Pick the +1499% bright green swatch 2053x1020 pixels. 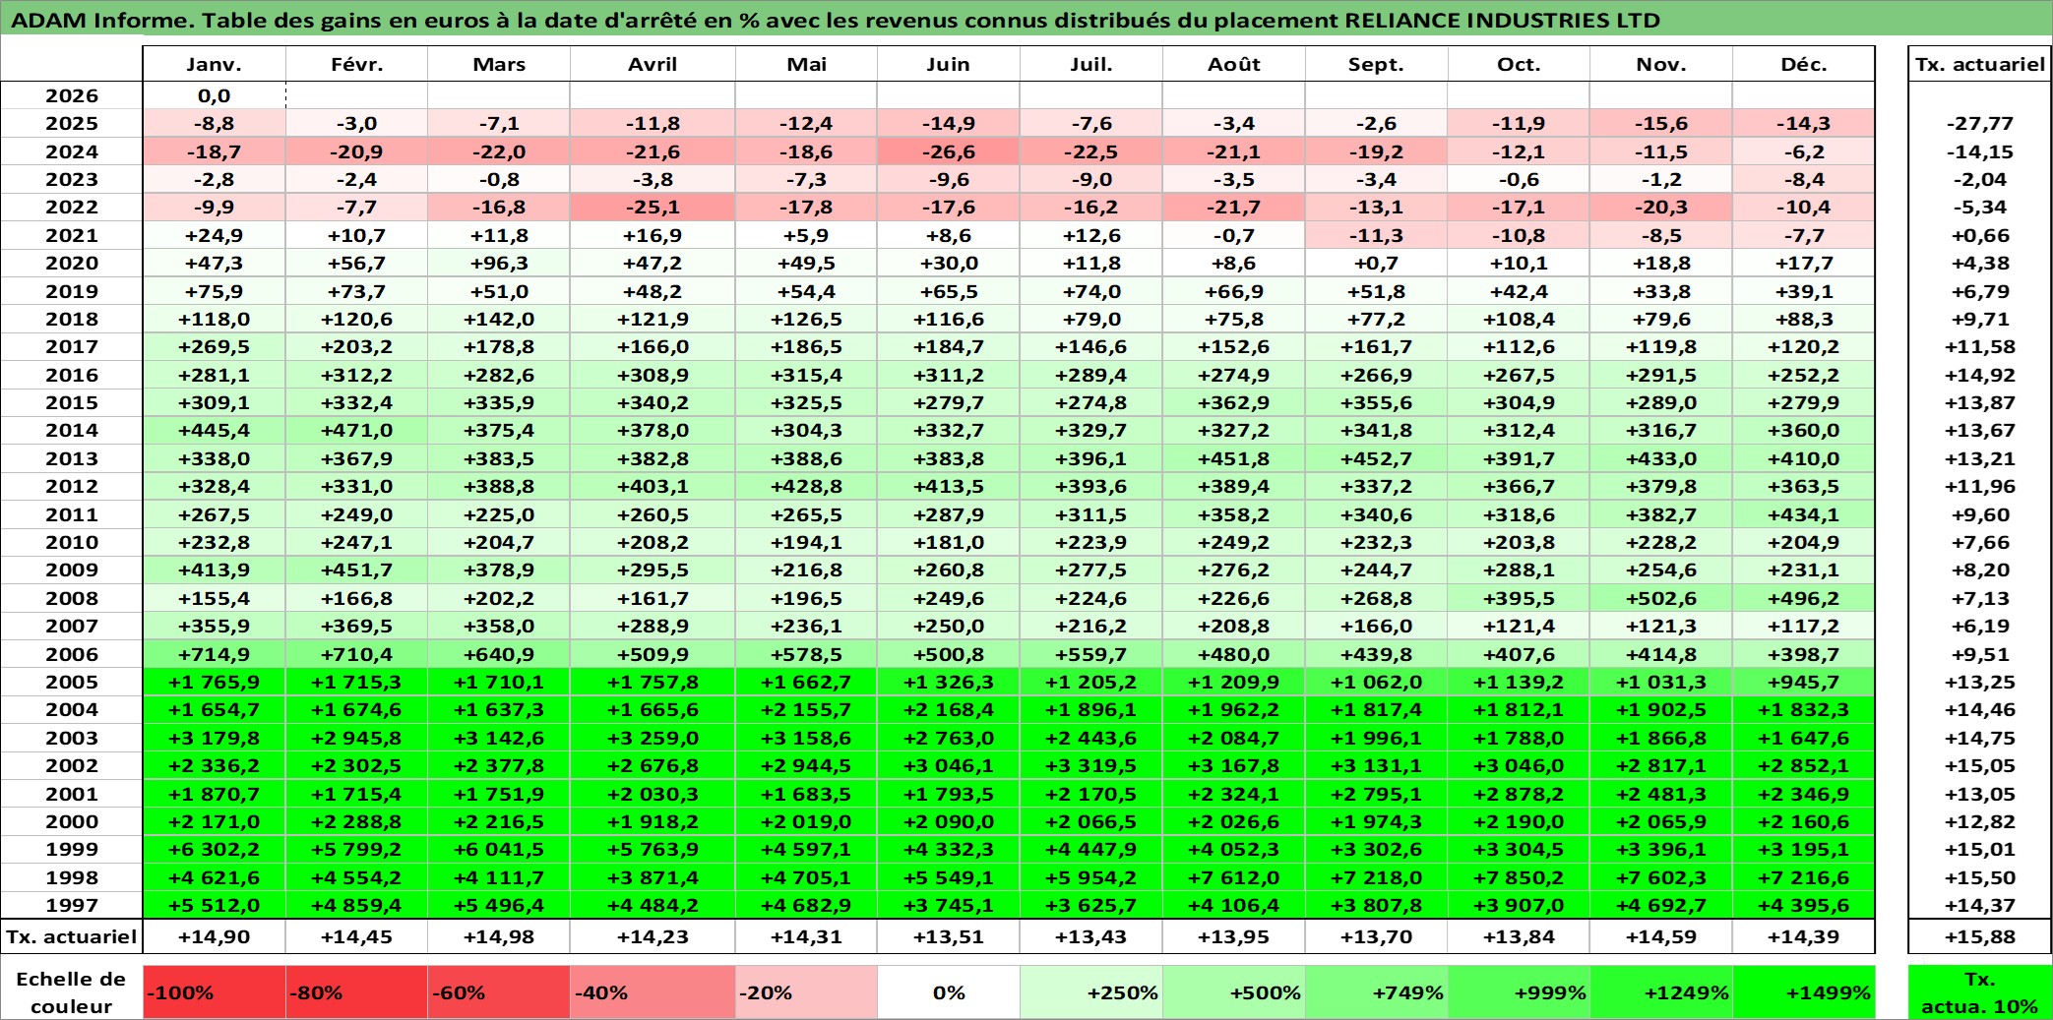coord(1804,992)
